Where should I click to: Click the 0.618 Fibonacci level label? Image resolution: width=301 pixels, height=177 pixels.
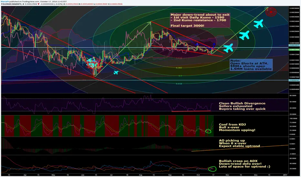click(x=179, y=84)
